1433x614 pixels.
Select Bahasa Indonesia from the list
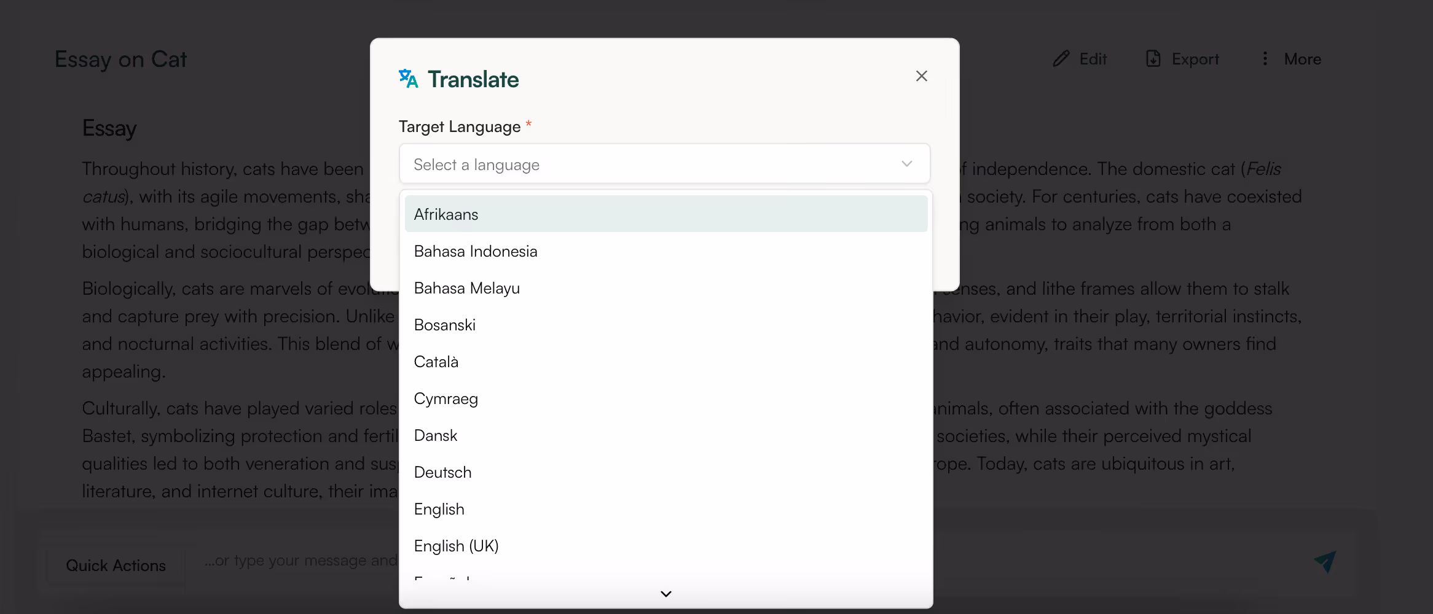(476, 251)
